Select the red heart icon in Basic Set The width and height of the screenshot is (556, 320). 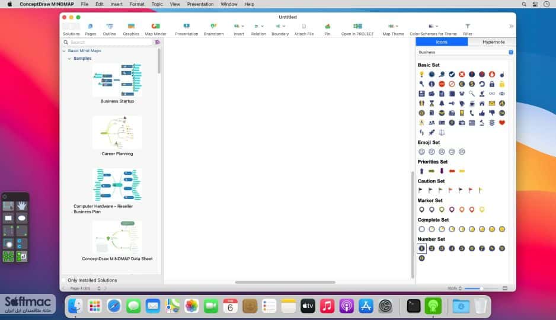click(501, 123)
